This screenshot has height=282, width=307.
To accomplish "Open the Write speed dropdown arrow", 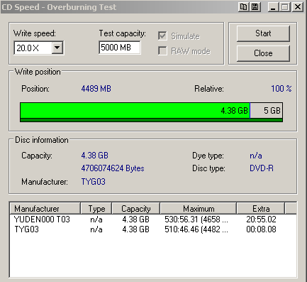I will pos(57,48).
